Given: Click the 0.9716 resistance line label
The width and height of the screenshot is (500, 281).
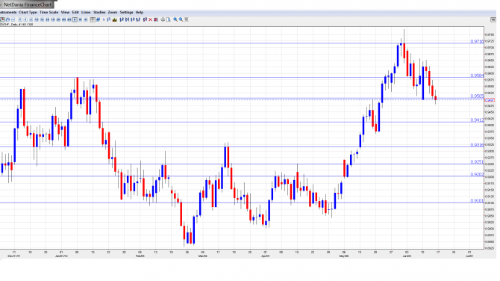Looking at the screenshot, I should click(477, 42).
